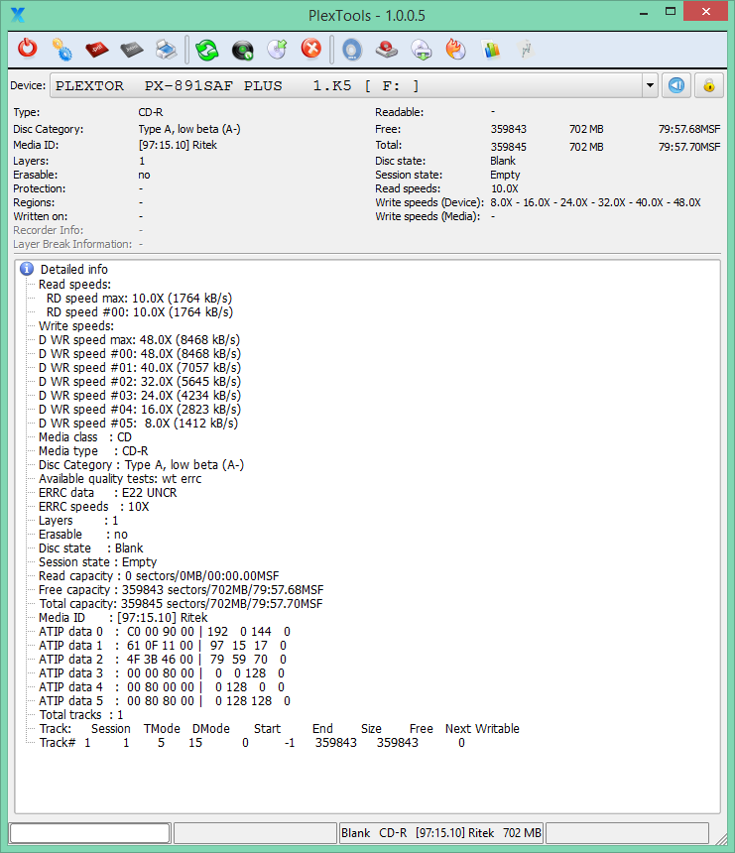The image size is (735, 853).
Task: Click the ERRC data : E22 UNCR row
Action: pos(108,493)
